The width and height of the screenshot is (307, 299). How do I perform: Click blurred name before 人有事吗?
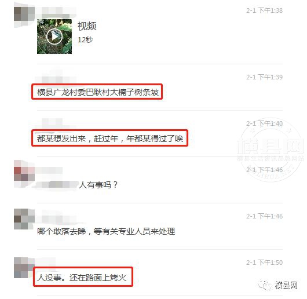click(x=57, y=184)
